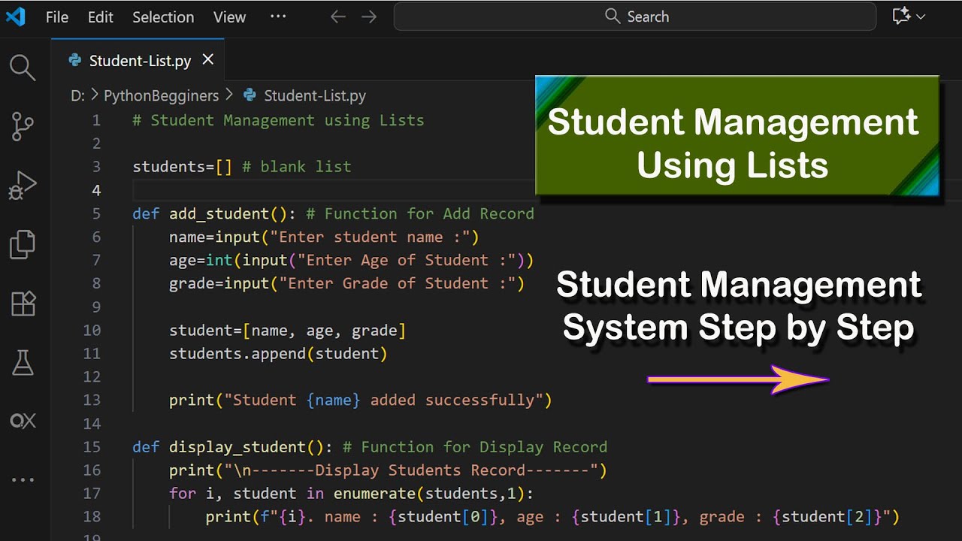Show more menu bar items

pos(278,17)
